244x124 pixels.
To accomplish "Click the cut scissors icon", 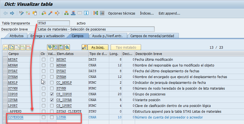I will [6, 47].
